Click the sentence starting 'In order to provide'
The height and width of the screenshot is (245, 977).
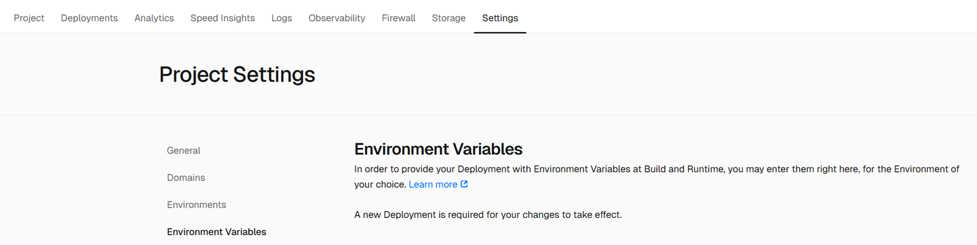(x=657, y=176)
